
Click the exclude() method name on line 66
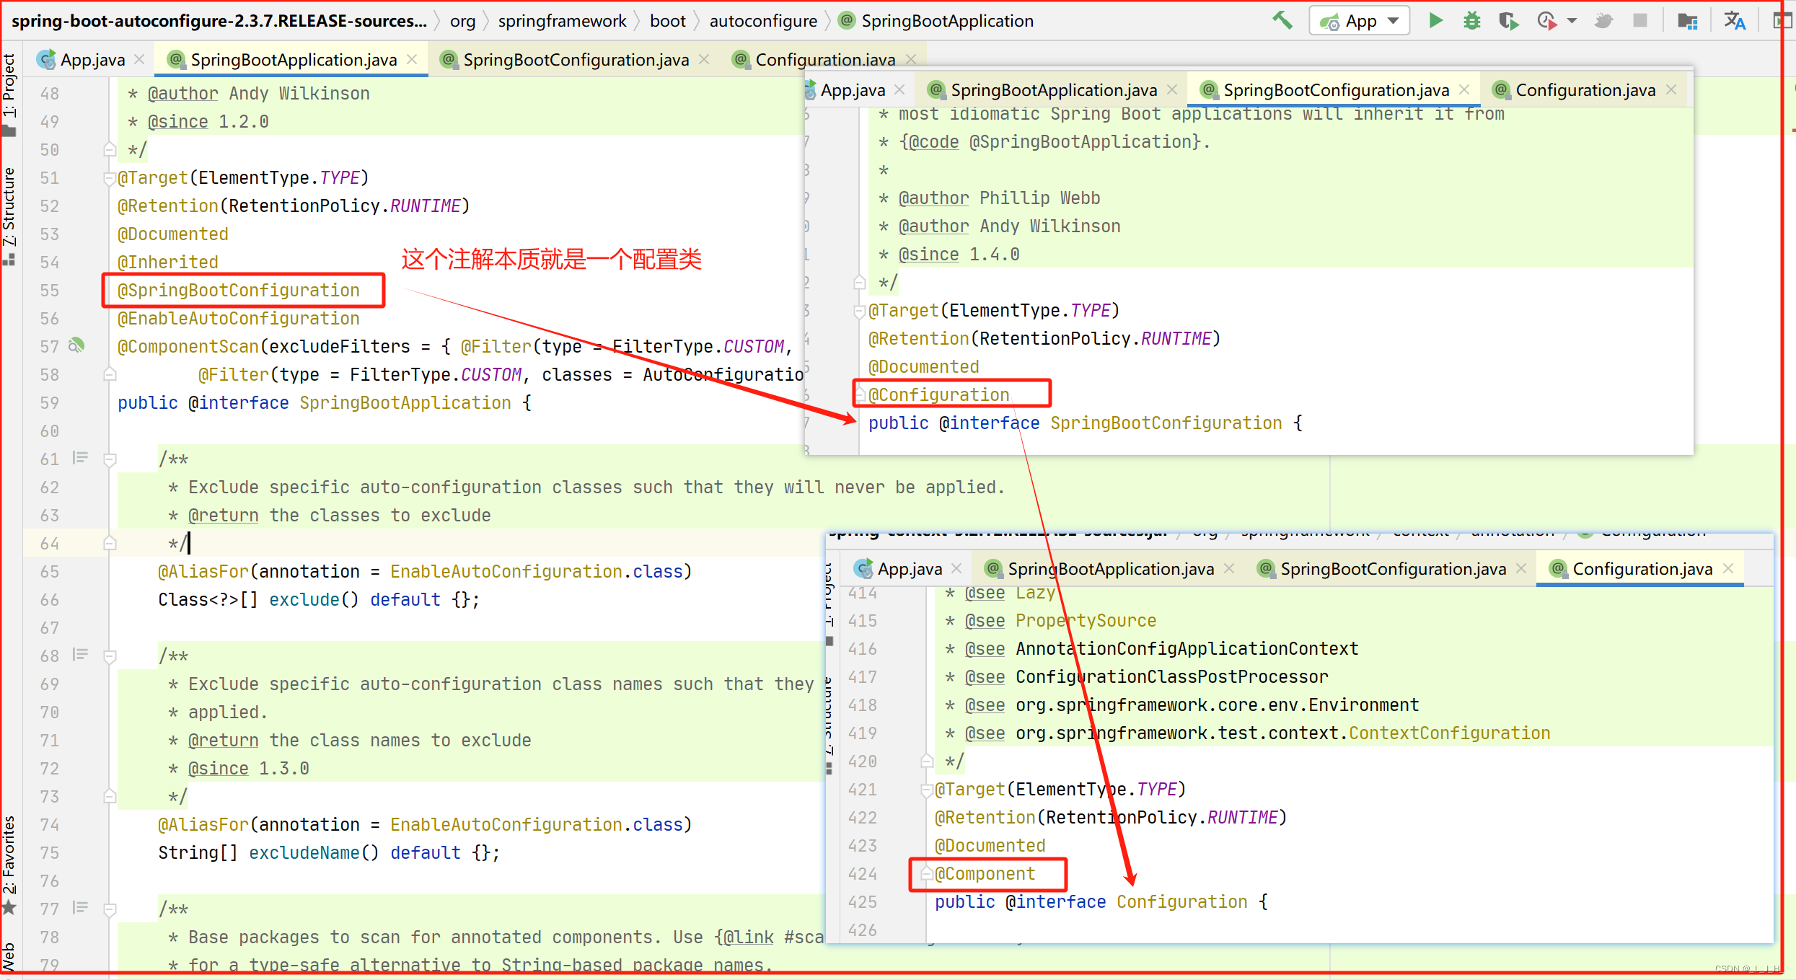(304, 599)
